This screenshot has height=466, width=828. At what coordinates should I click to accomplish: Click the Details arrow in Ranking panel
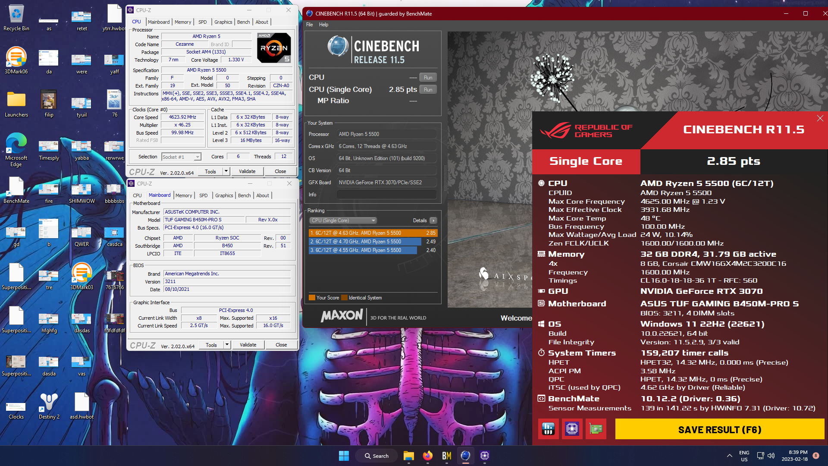[433, 220]
